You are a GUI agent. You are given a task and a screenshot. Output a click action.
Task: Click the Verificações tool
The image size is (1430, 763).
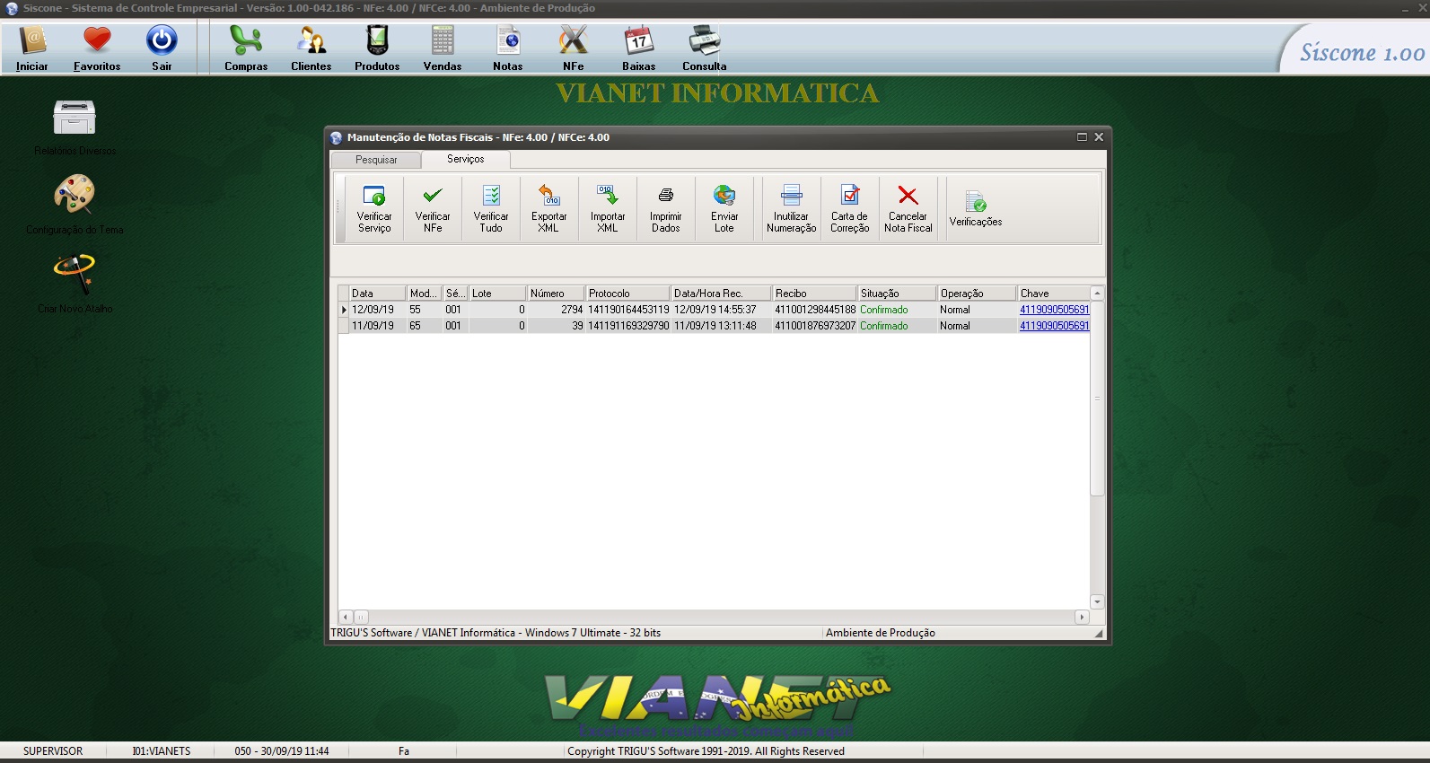[x=976, y=209]
